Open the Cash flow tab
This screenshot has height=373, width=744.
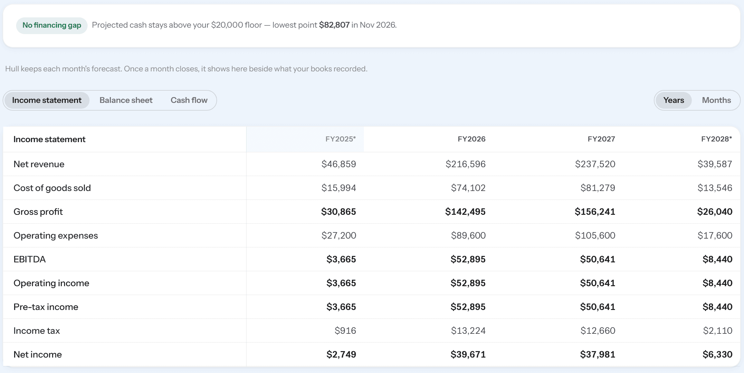point(189,100)
